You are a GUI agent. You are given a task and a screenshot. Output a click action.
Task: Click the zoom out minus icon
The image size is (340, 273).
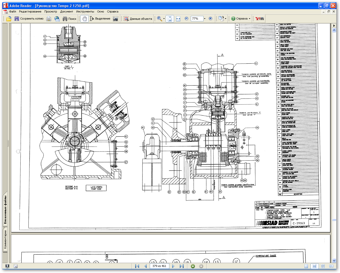pos(186,19)
